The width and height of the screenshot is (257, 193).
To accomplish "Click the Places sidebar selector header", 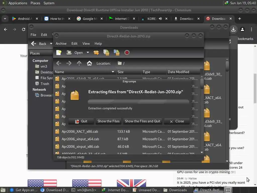I will (x=41, y=53).
